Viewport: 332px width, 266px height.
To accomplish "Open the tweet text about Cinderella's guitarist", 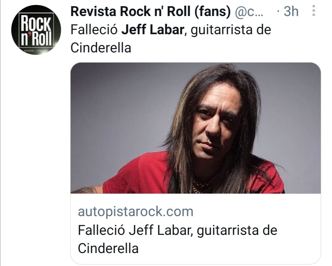I will (171, 39).
